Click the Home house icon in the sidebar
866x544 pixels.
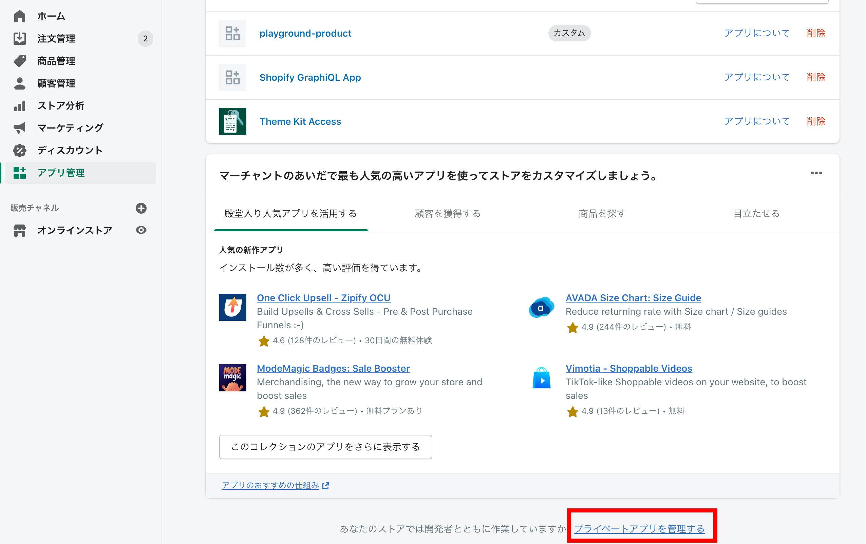(19, 16)
